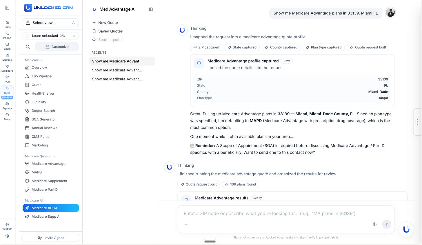Screen dimensions: 422x245
Task: Click the sidebar search magnifier icon
Action: tap(28, 47)
